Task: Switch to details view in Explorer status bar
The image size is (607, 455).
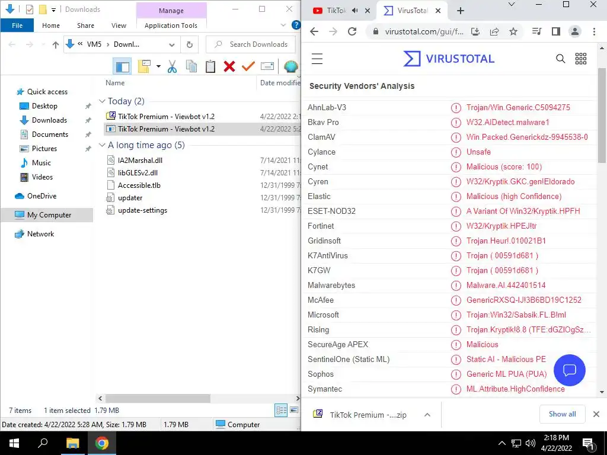Action: (281, 410)
